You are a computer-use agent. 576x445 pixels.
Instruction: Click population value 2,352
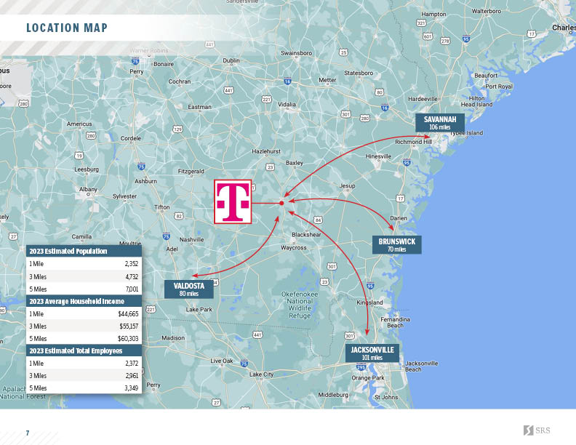click(x=132, y=264)
